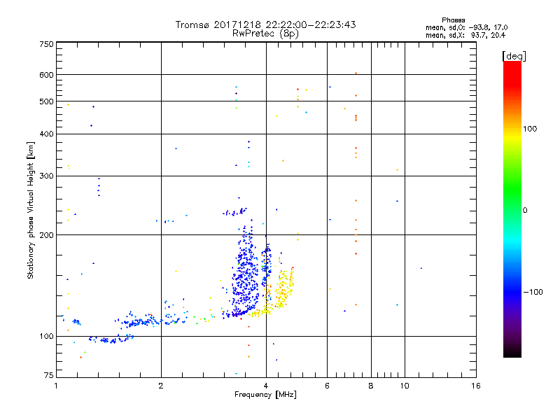Click the '8' frequency tick label
The height and width of the screenshot is (420, 560).
pos(371,386)
